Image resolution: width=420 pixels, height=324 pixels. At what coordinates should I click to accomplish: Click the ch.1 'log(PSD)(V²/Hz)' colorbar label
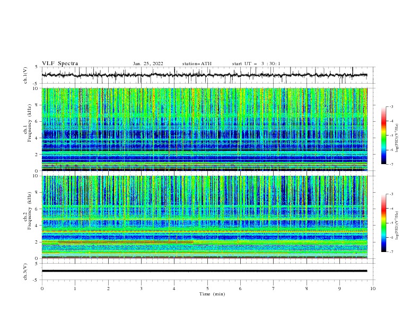[397, 138]
